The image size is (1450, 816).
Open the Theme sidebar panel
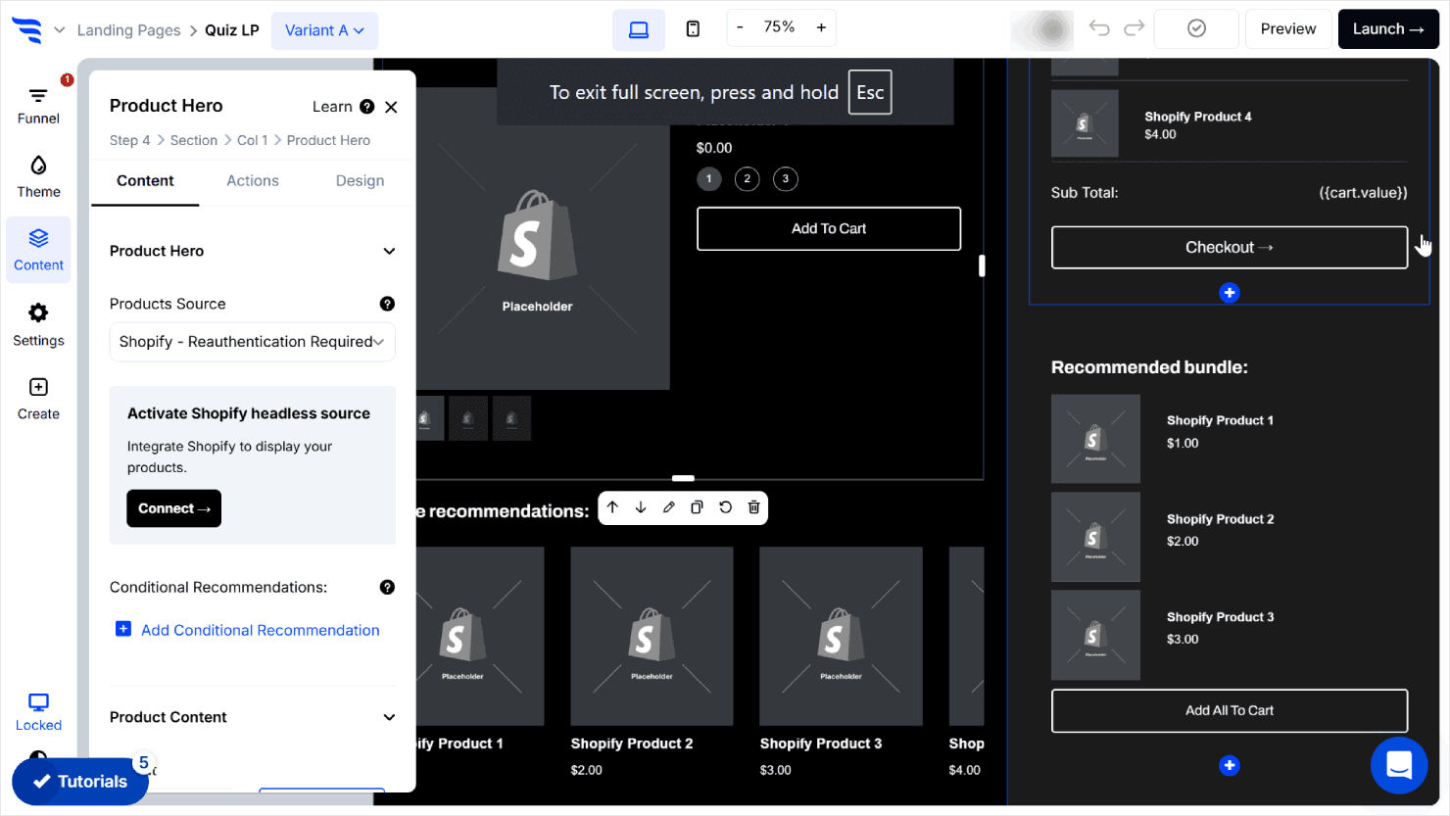(38, 176)
